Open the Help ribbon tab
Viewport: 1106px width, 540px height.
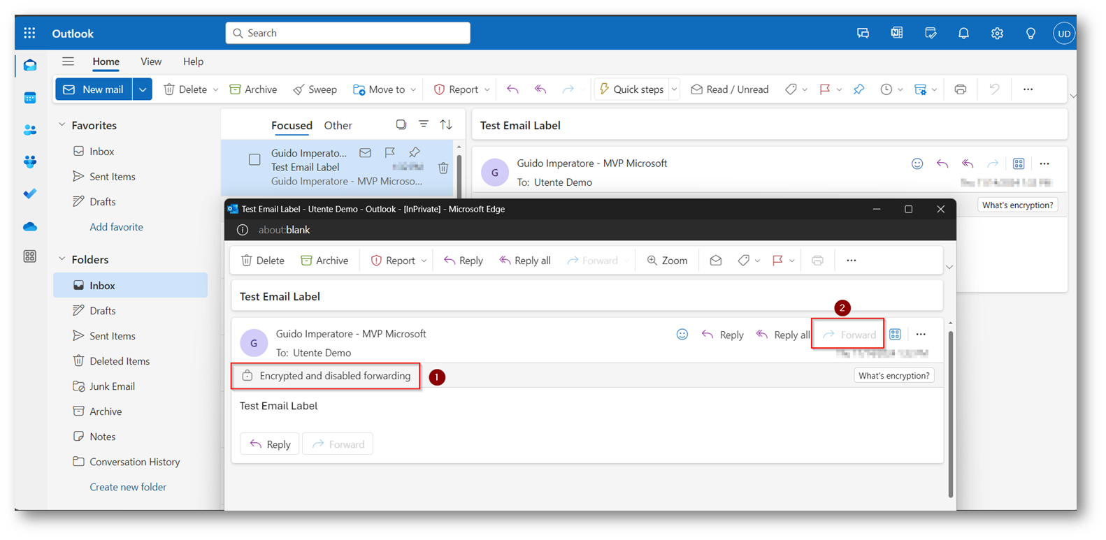point(193,61)
